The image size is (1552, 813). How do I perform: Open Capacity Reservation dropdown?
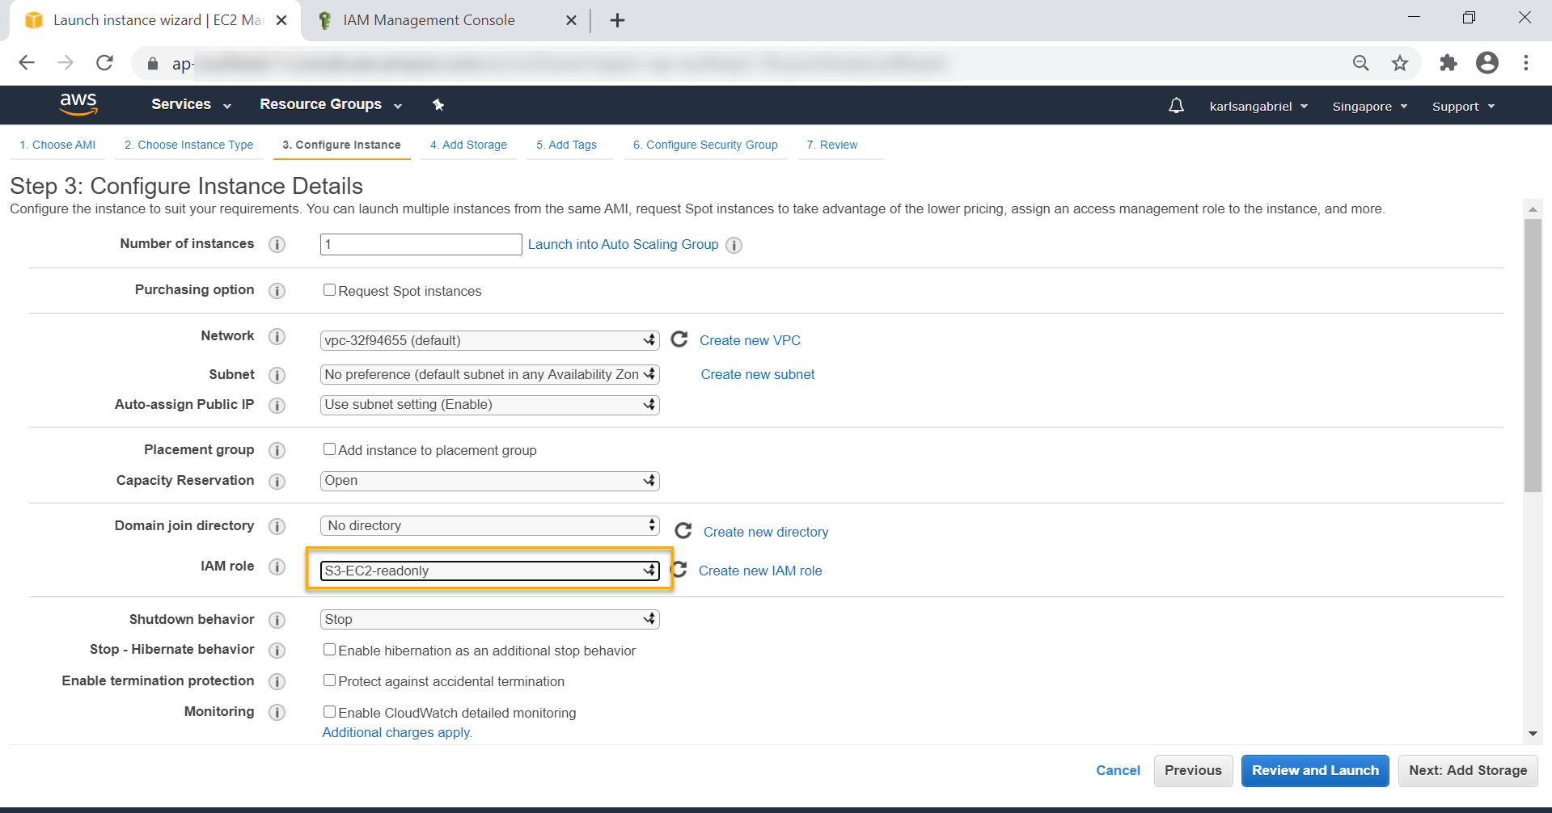490,481
